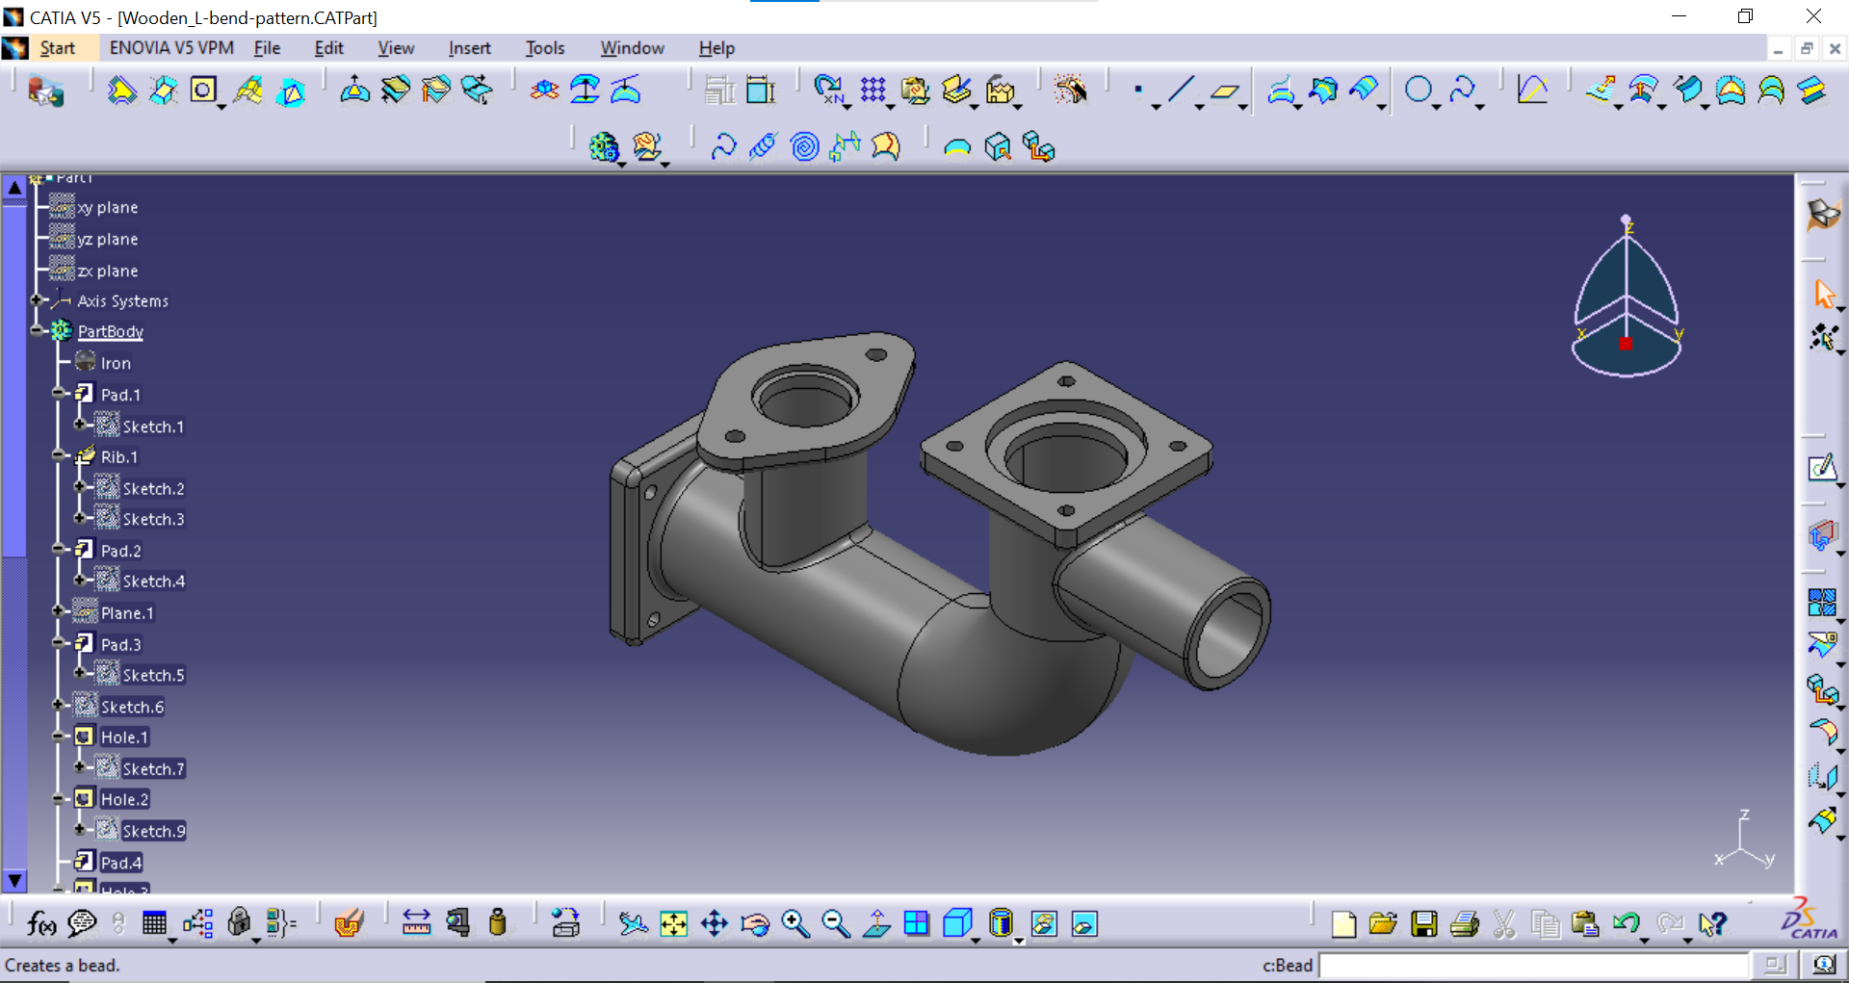Viewport: 1849px width, 983px height.
Task: Click the Select arrow tool in right toolbar
Action: click(x=1824, y=294)
